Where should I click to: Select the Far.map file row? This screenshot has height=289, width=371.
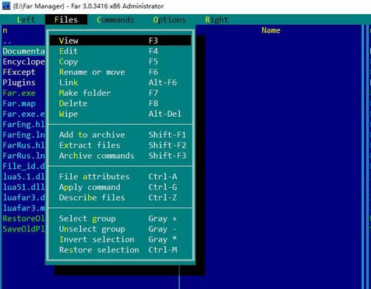pos(23,104)
